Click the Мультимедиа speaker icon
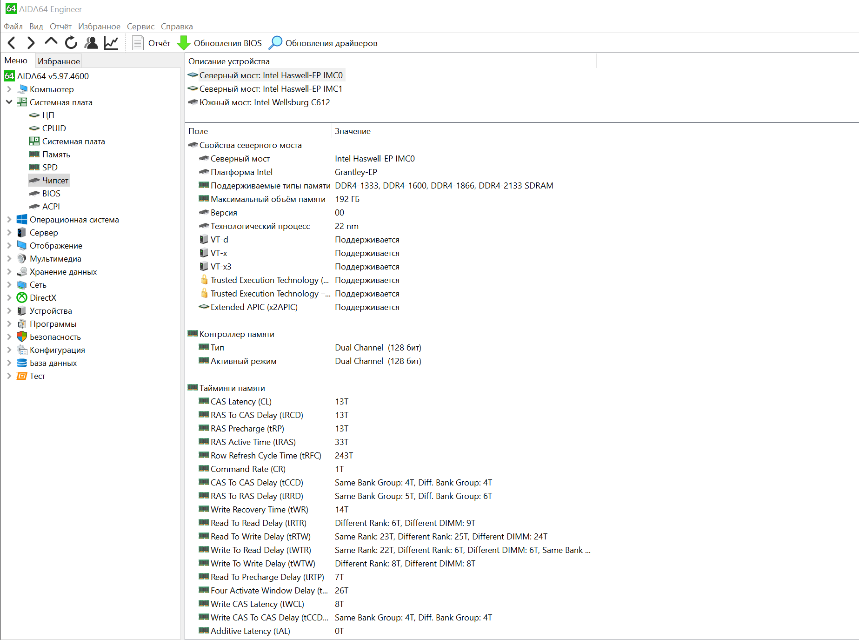 click(22, 258)
